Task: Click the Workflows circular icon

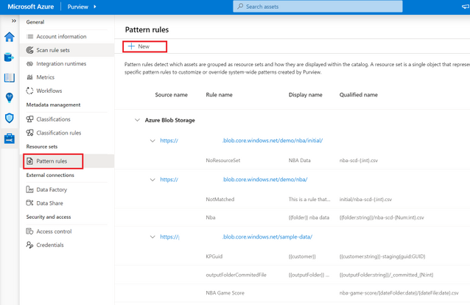Action: point(29,91)
